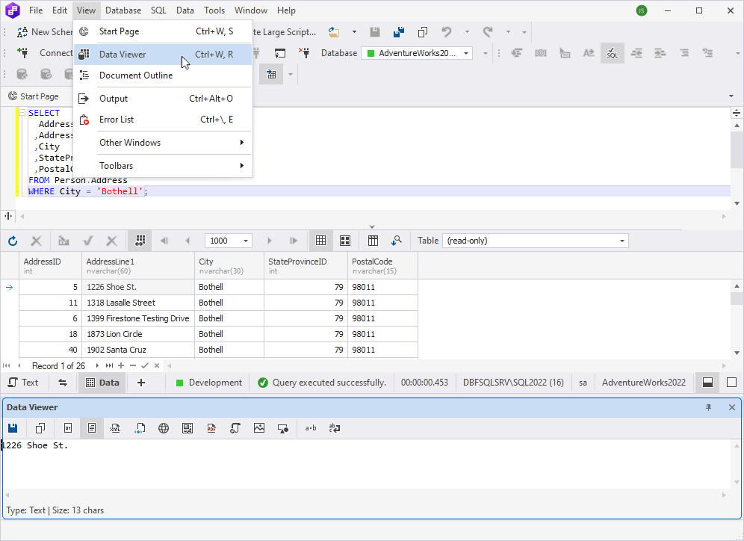Switch to grid view layout
Viewport: 744px width, 541px height.
[x=320, y=241]
